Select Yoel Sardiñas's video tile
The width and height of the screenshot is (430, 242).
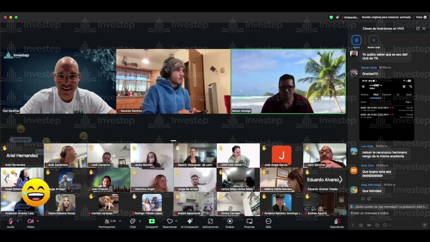(x=58, y=81)
